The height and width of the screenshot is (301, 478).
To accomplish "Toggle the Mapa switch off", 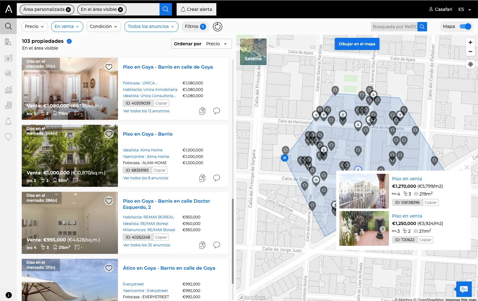I will point(465,26).
